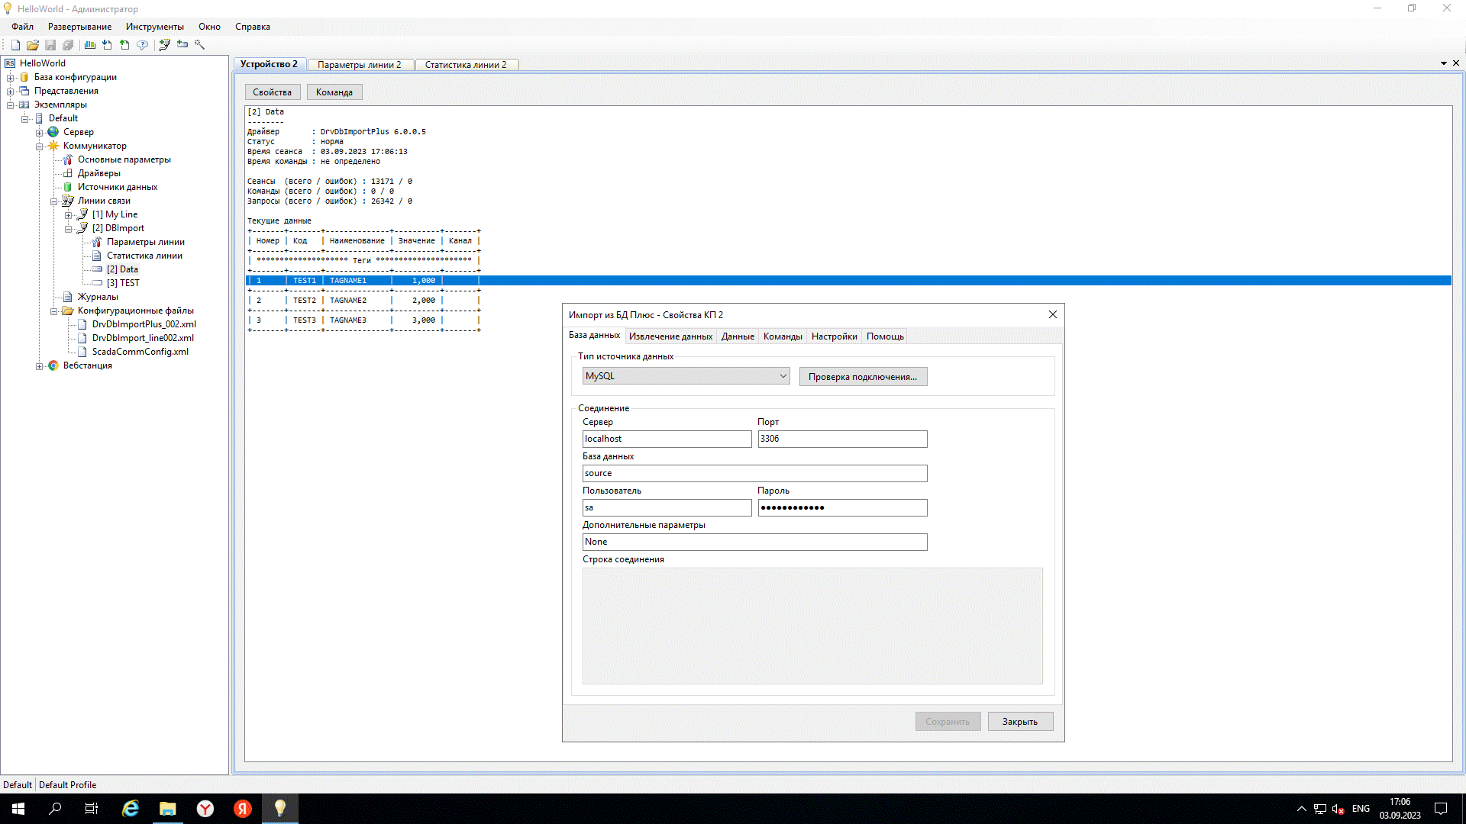Click the instance profile toolbar icon with colored bars
This screenshot has width=1466, height=824.
90,45
